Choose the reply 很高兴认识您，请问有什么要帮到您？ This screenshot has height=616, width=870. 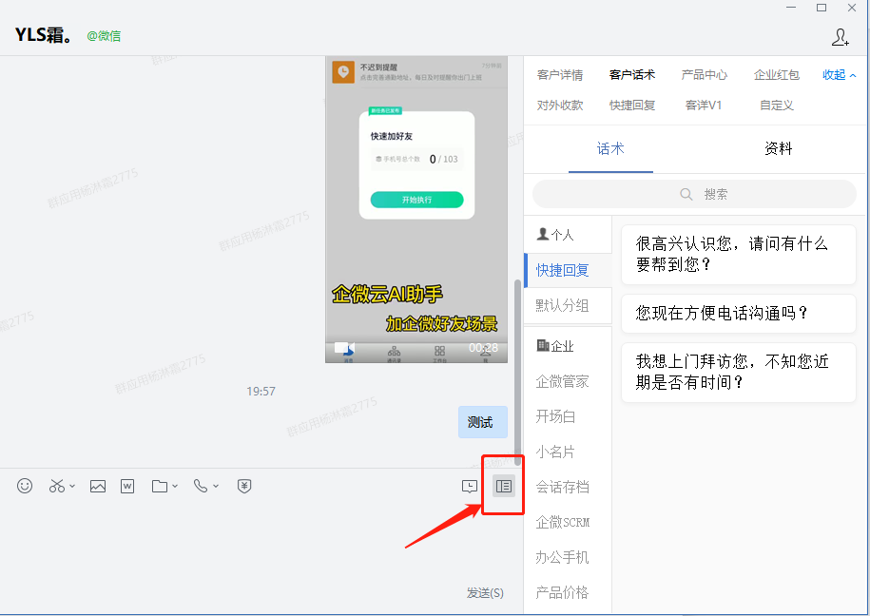(x=739, y=254)
